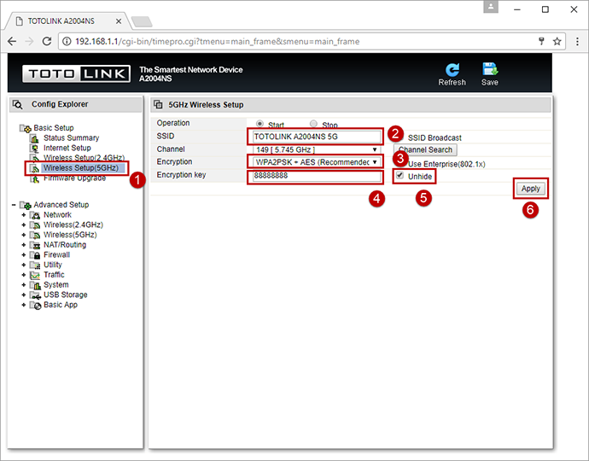Image resolution: width=589 pixels, height=461 pixels.
Task: Open the Channel dropdown
Action: point(317,149)
